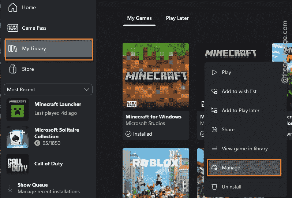The height and width of the screenshot is (198, 292).
Task: Click the Manage controller-gear icon
Action: click(214, 168)
